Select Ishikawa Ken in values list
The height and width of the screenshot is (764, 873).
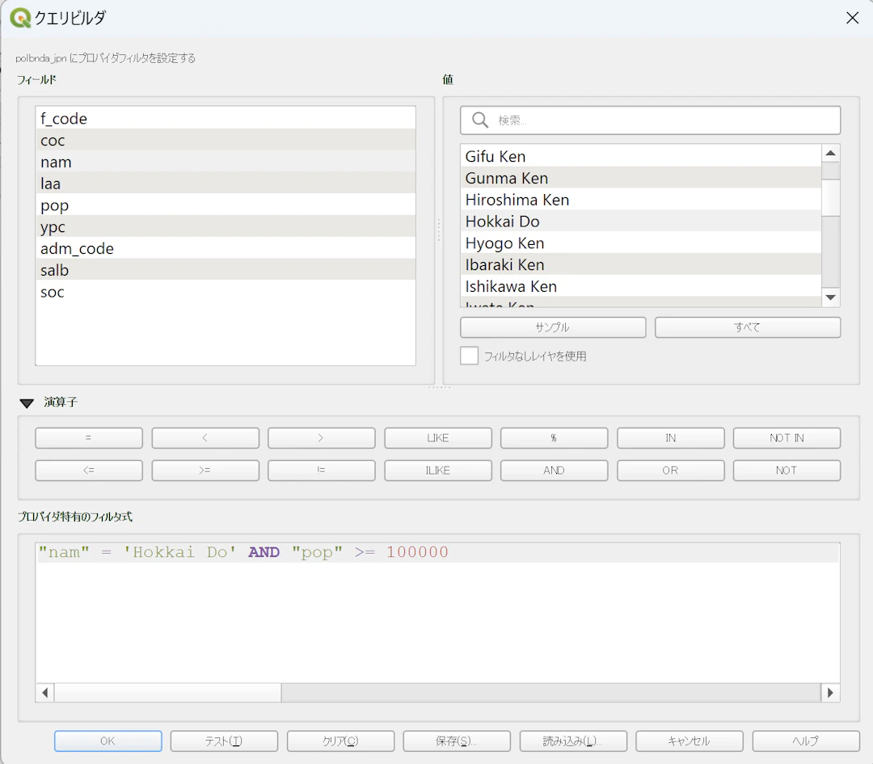click(641, 286)
